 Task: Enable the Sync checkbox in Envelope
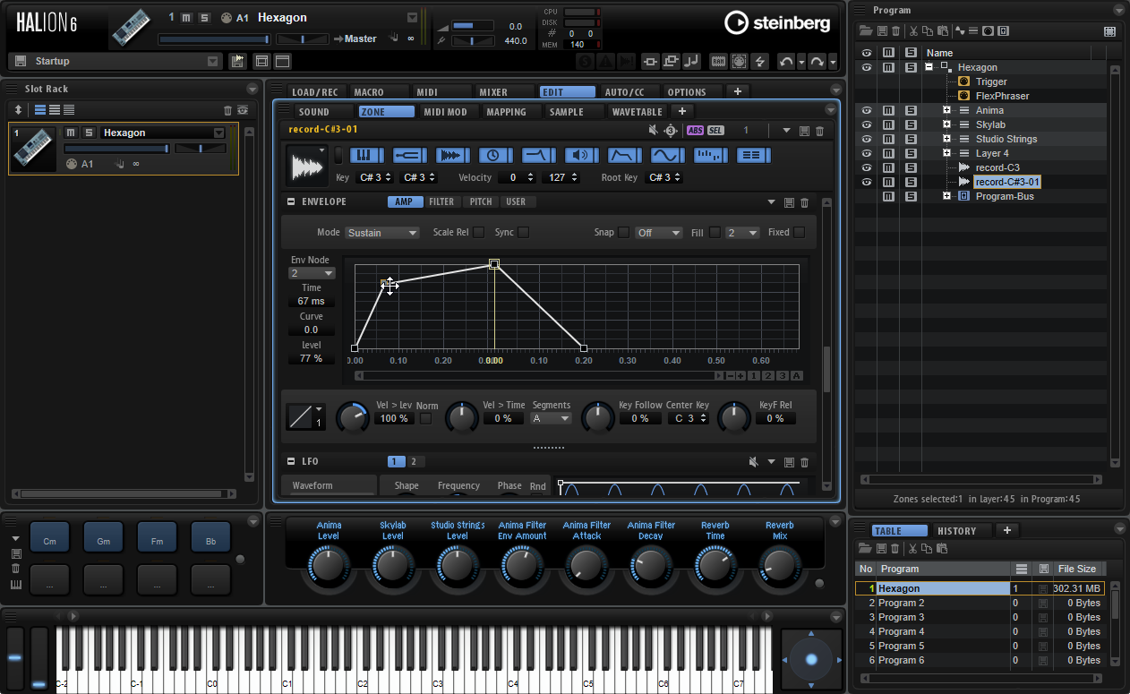point(523,233)
